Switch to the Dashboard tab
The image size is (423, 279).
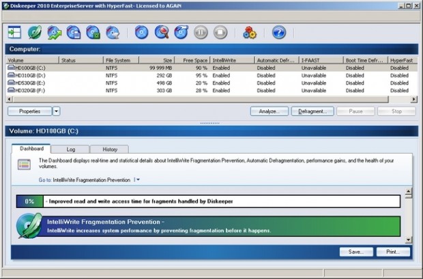[31, 149]
